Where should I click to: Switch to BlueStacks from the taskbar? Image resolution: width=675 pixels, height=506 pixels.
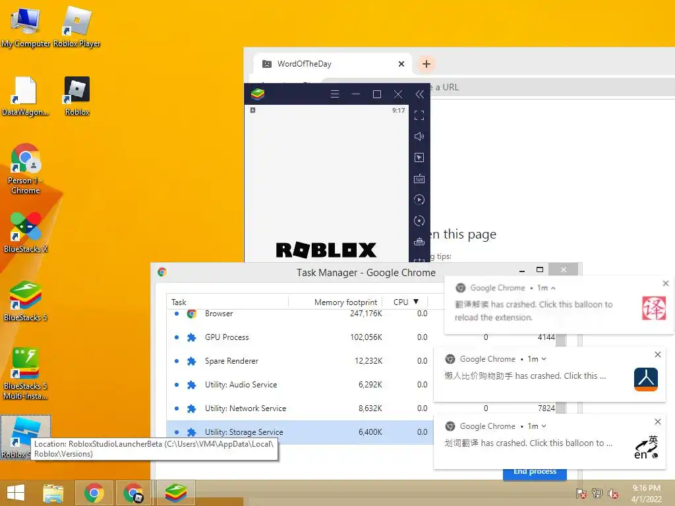[x=176, y=493]
